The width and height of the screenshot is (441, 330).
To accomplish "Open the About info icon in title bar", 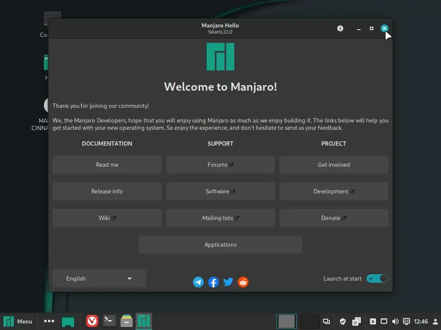I will (x=340, y=28).
